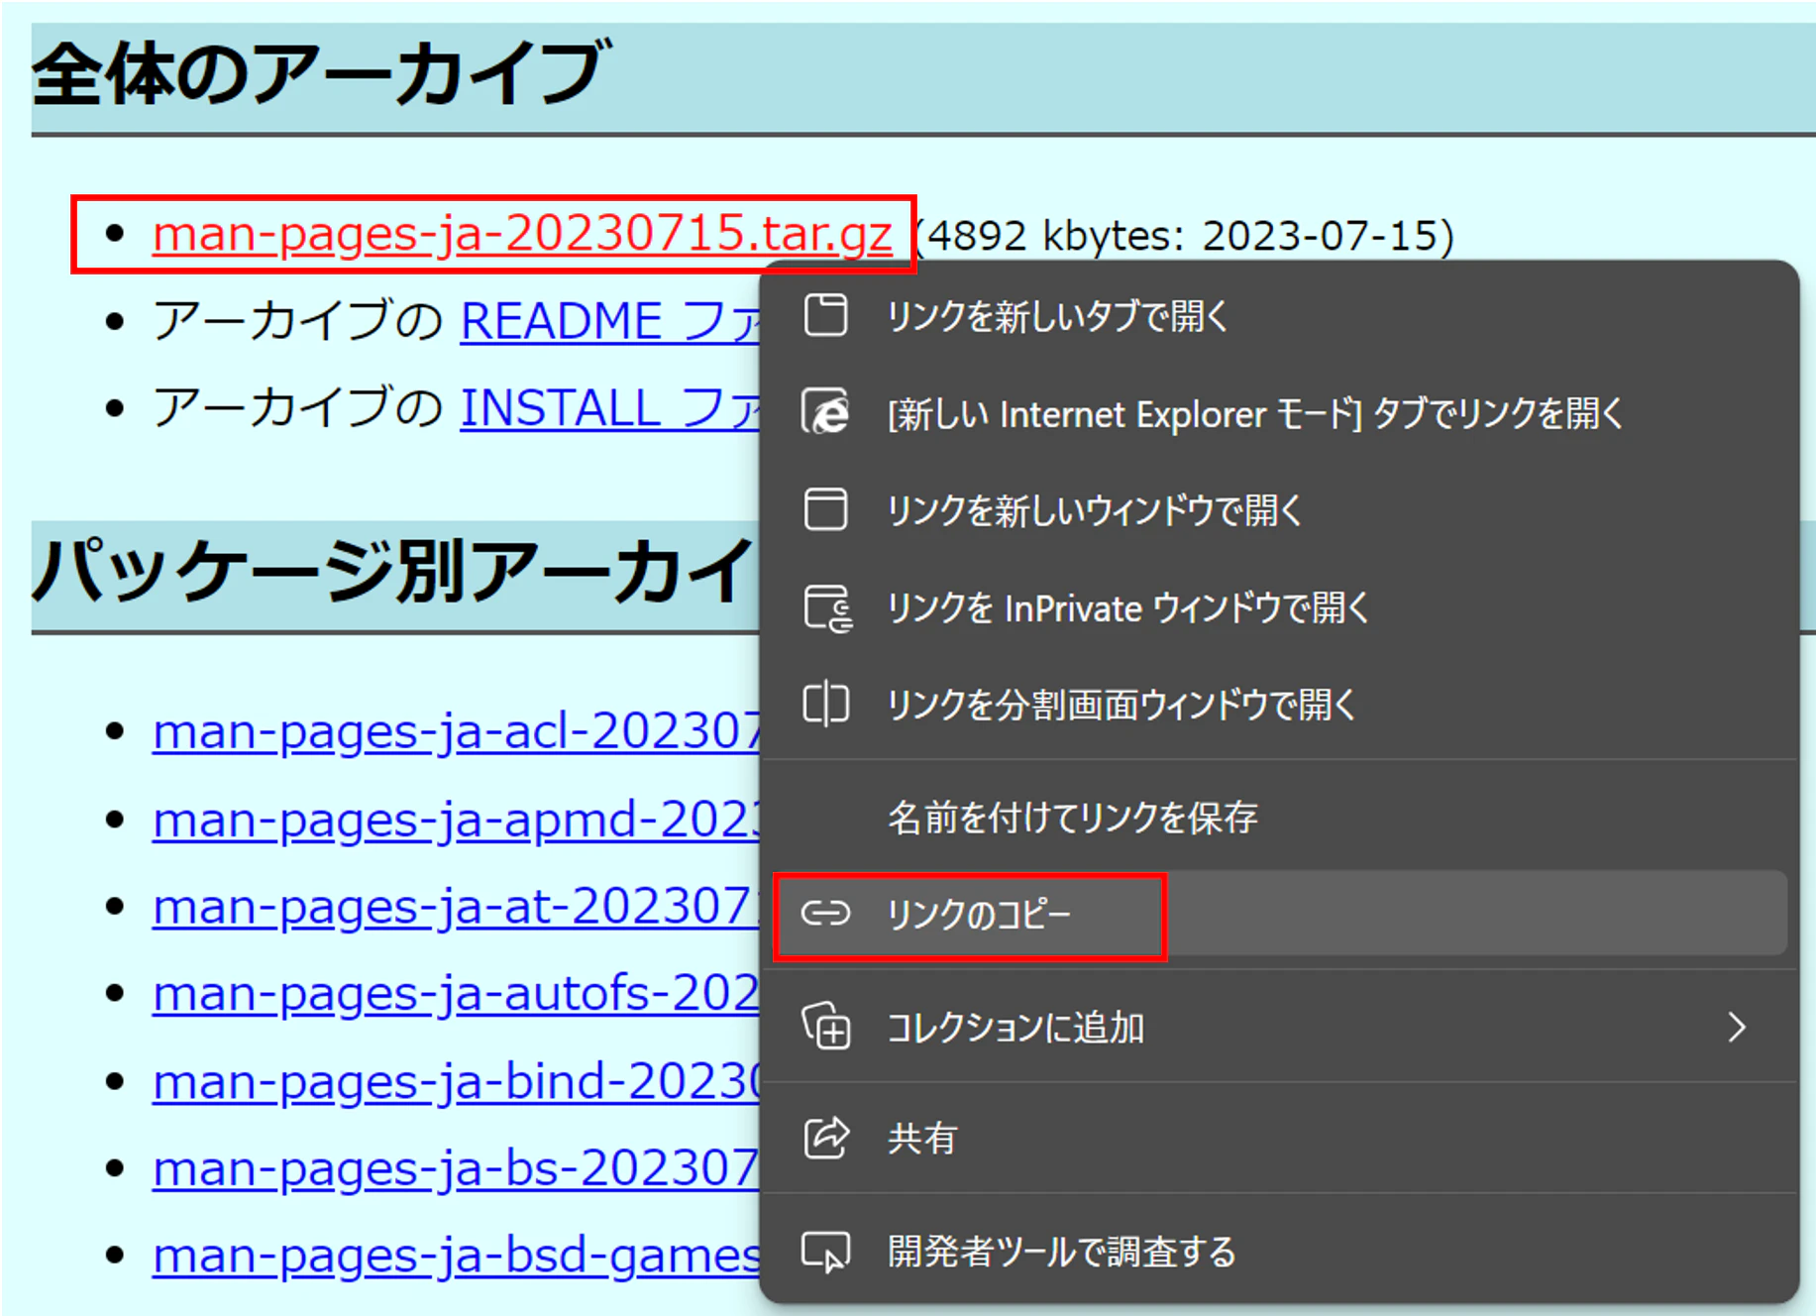Screen dimensions: 1816x1316
Task: Open the man-pages-ja-bs archive link
Action: (x=456, y=1168)
